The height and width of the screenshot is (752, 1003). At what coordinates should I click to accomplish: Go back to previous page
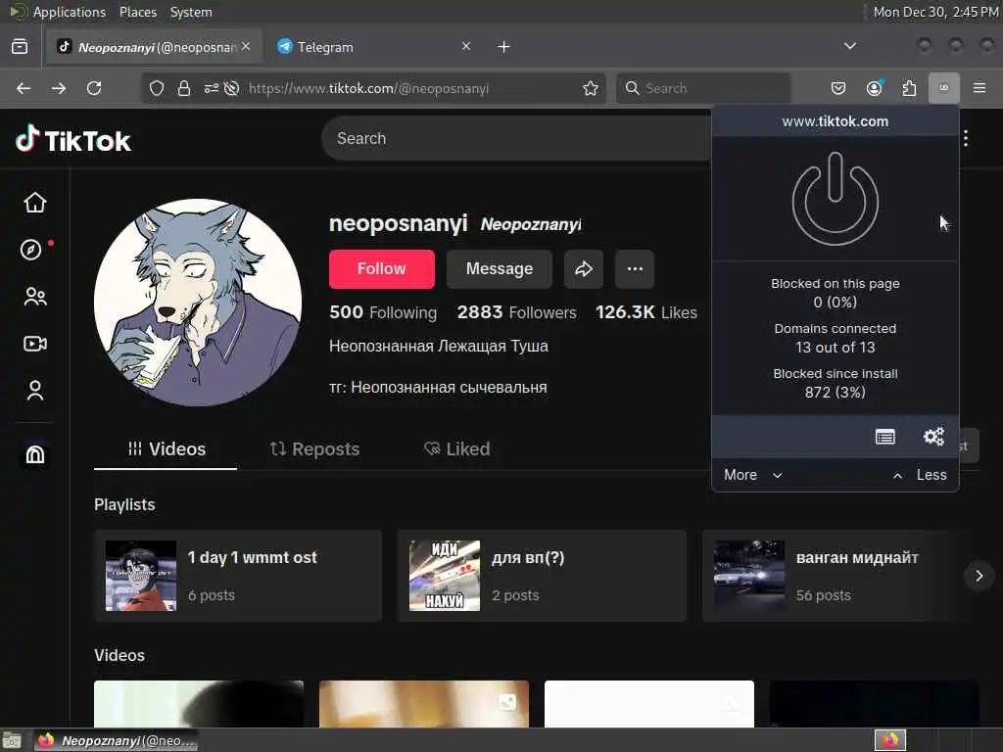point(24,88)
